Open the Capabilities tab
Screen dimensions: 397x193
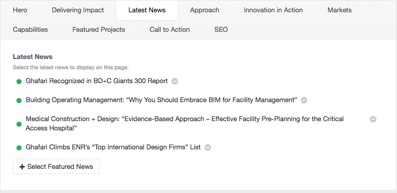(x=30, y=30)
